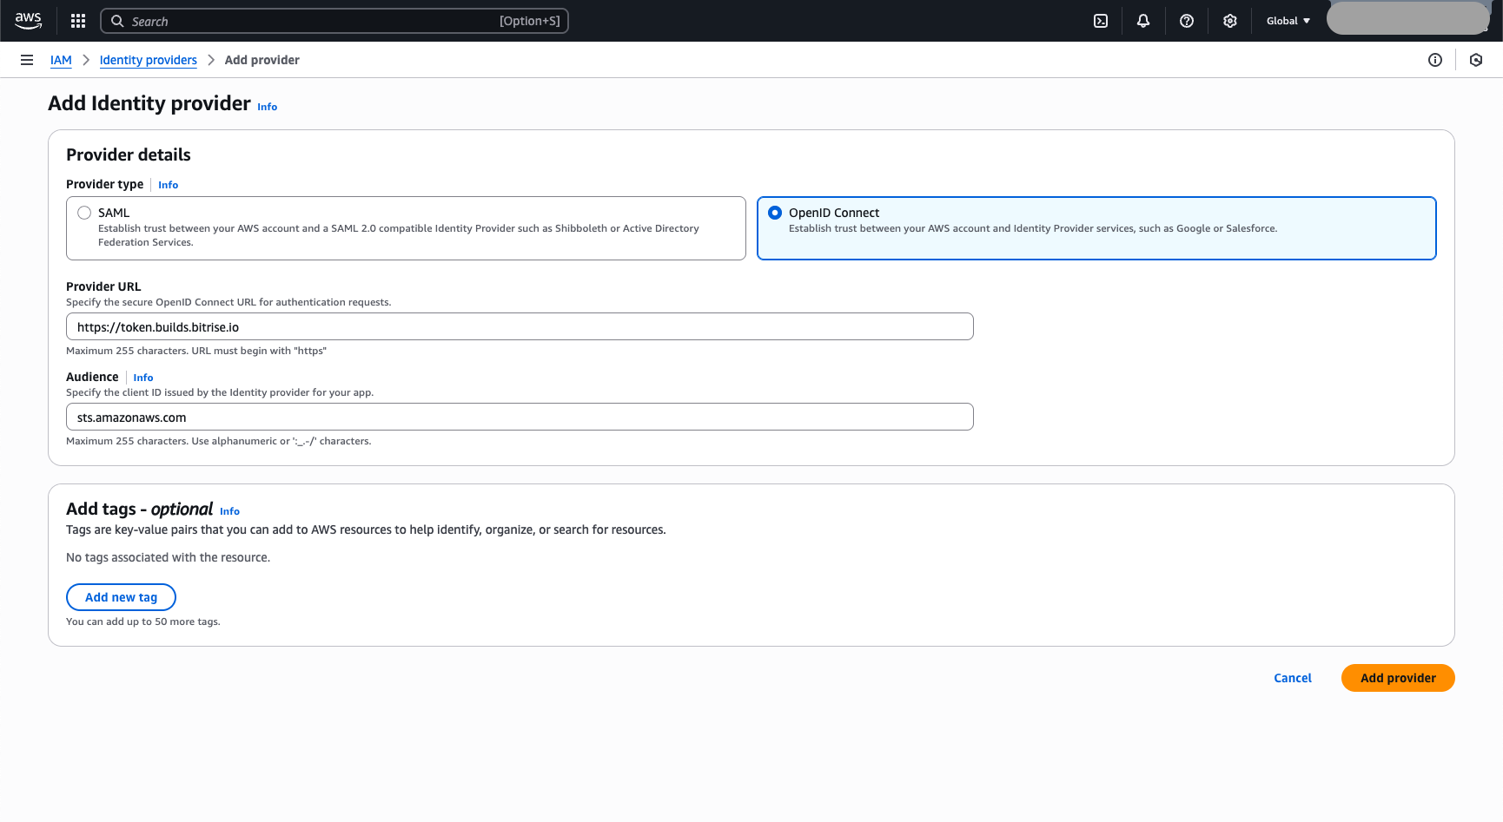Select the OpenID Connect provider type

pyautogui.click(x=775, y=212)
